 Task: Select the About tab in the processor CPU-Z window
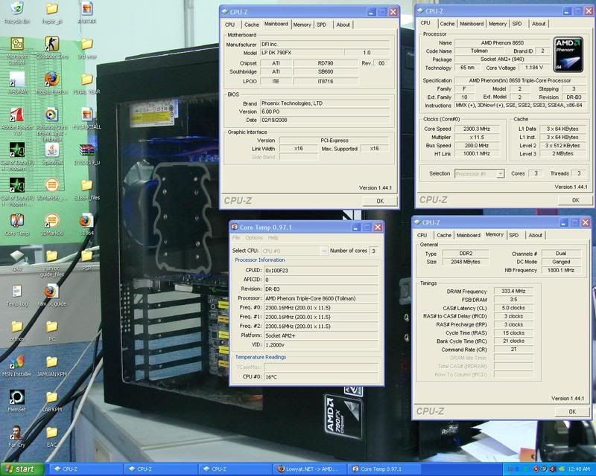click(539, 23)
